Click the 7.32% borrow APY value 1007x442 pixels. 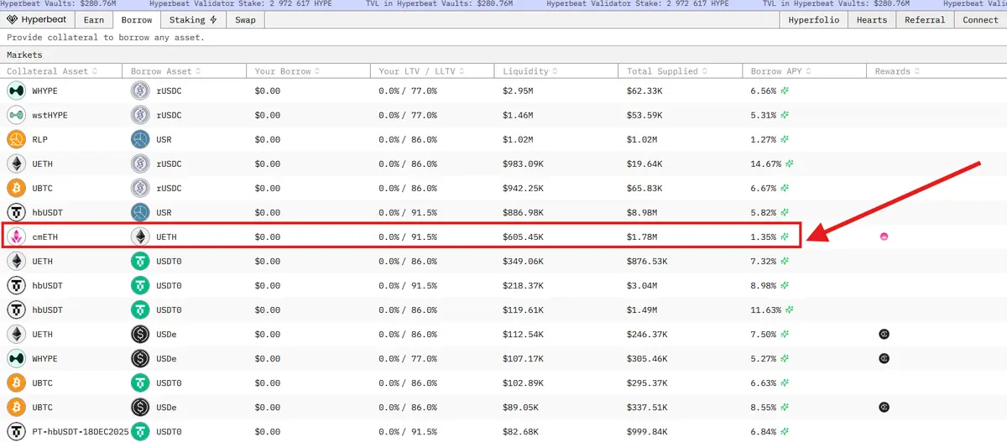764,261
